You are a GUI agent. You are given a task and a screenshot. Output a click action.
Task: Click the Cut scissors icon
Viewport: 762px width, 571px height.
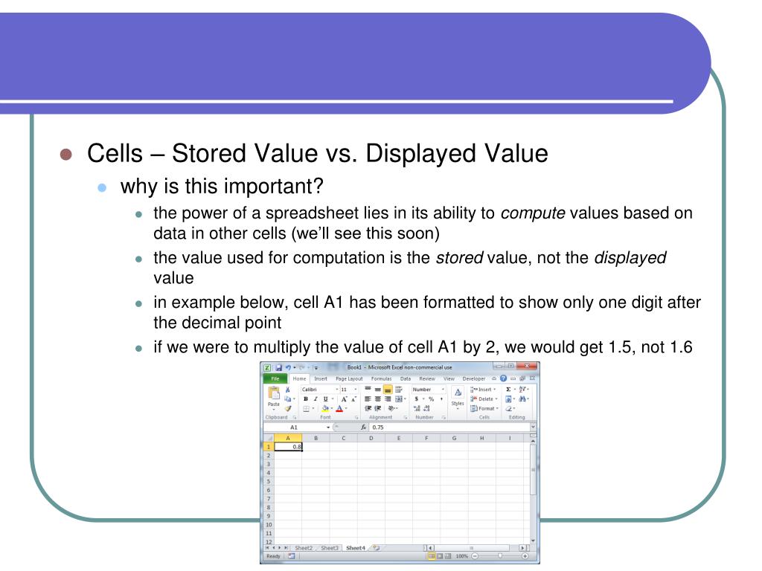288,390
